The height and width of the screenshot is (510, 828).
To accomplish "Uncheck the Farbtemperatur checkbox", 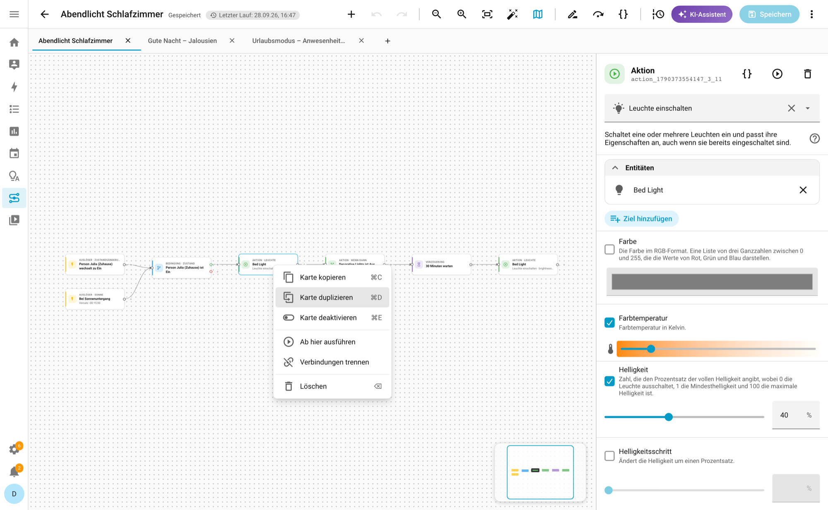I will pyautogui.click(x=609, y=322).
